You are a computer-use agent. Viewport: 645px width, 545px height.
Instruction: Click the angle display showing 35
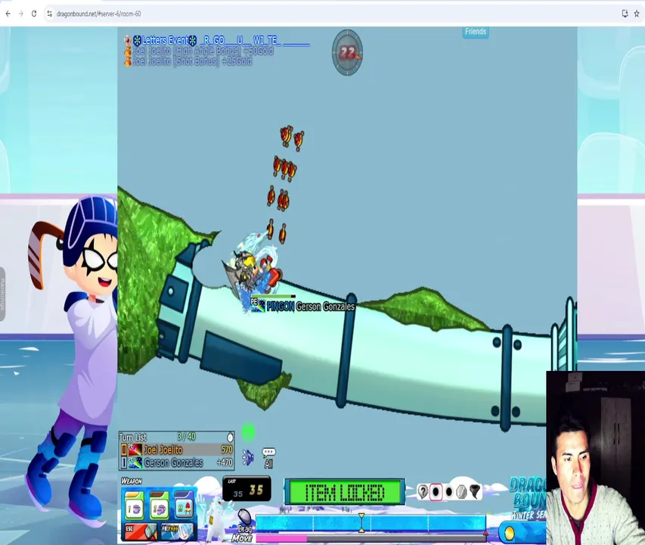[247, 489]
